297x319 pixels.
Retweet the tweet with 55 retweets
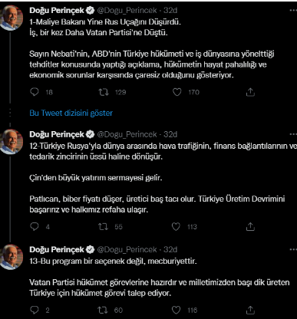click(x=103, y=226)
